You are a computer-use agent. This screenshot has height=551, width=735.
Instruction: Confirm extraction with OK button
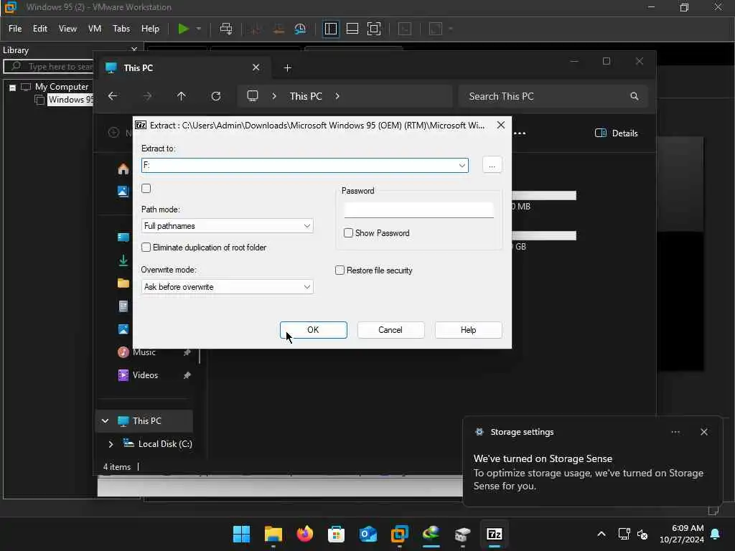click(x=313, y=330)
